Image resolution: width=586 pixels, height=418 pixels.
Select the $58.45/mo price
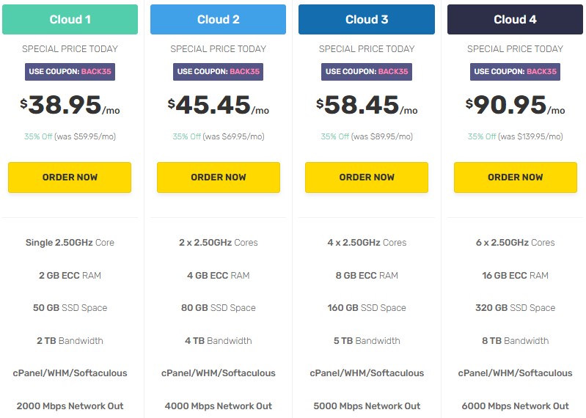coord(367,106)
